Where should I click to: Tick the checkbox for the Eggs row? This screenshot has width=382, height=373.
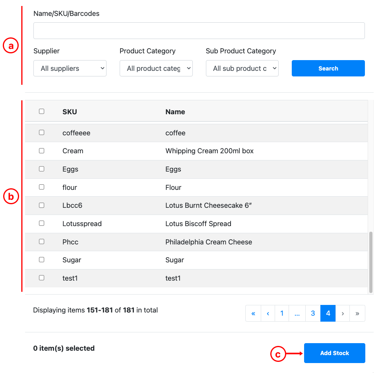pyautogui.click(x=42, y=169)
